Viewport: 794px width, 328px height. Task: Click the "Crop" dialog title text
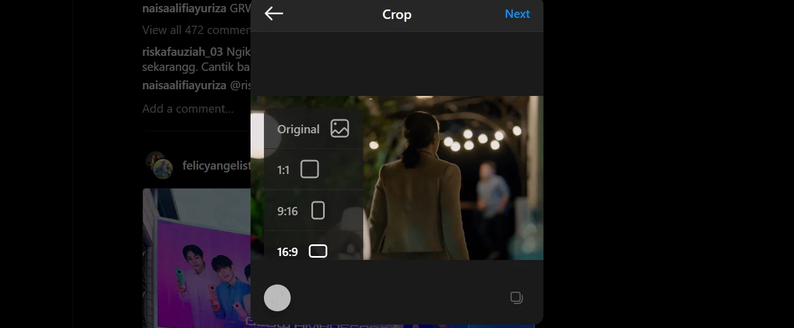[x=397, y=15]
